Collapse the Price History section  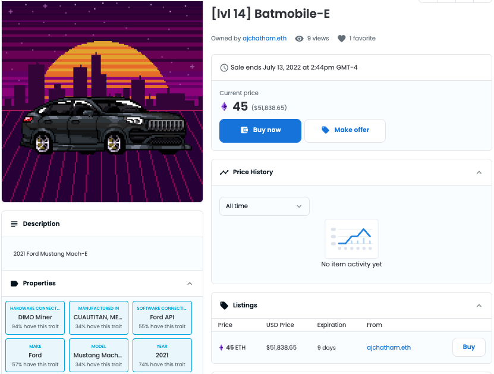pos(479,172)
